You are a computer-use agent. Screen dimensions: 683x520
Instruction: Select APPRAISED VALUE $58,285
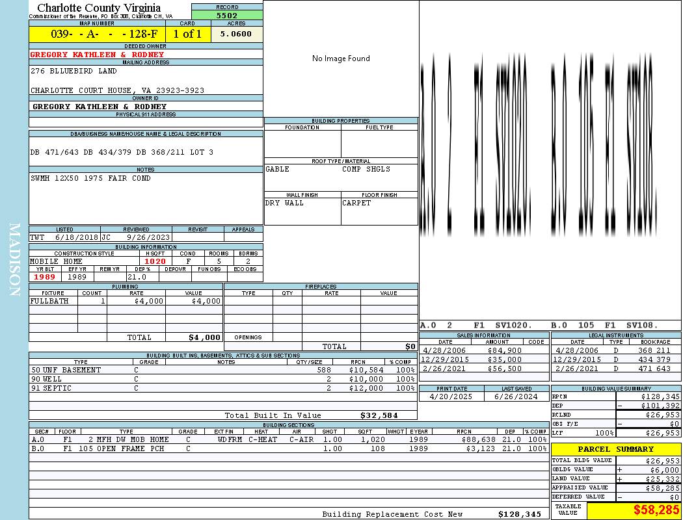click(x=662, y=488)
